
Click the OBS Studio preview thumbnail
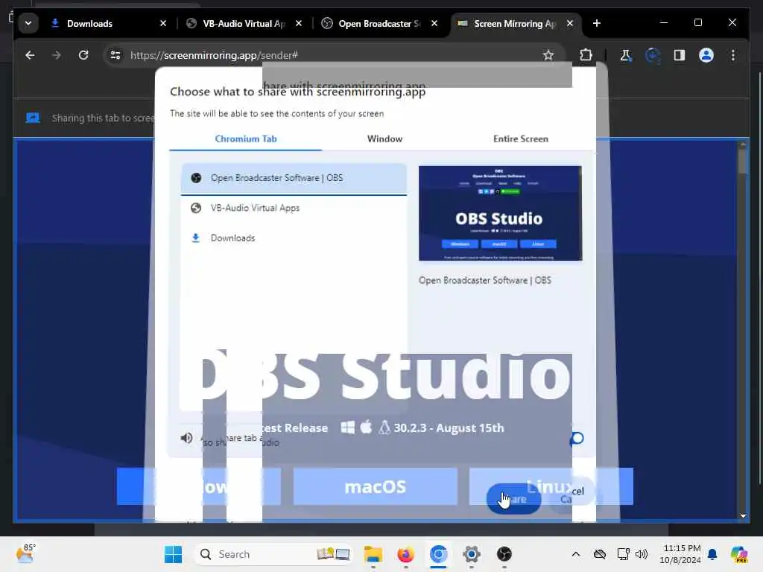500,213
